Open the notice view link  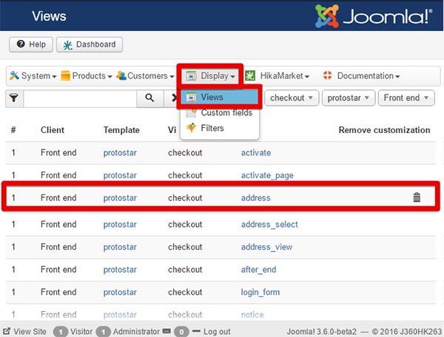(252, 315)
